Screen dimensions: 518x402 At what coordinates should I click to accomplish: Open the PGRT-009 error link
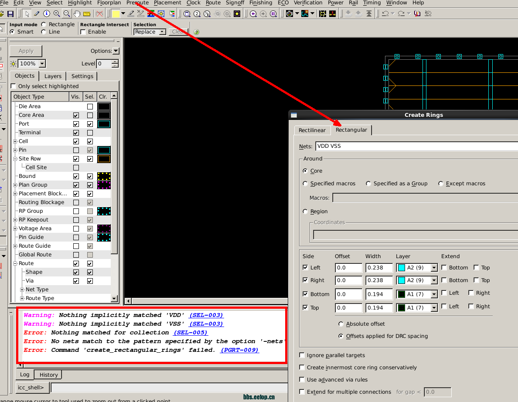coord(239,350)
